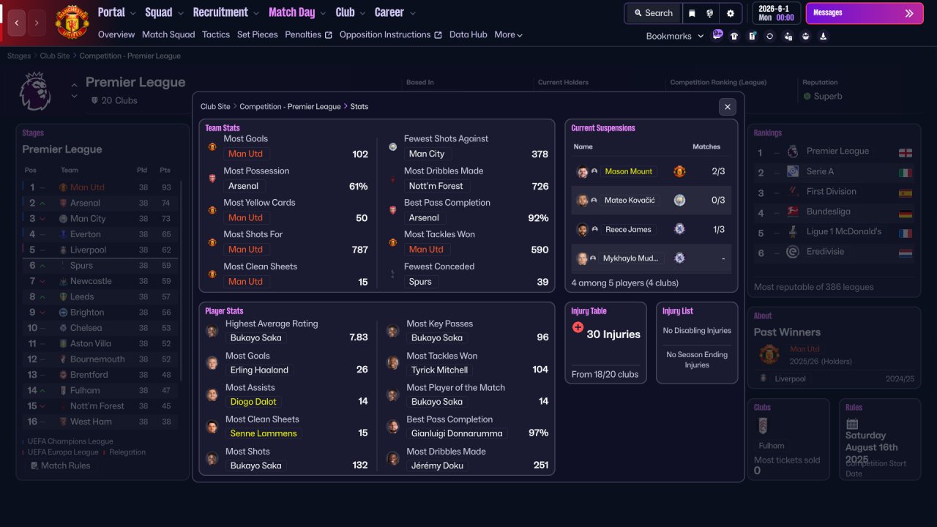Open the Set Pieces tab
Viewport: 937px width, 527px height.
pos(258,34)
